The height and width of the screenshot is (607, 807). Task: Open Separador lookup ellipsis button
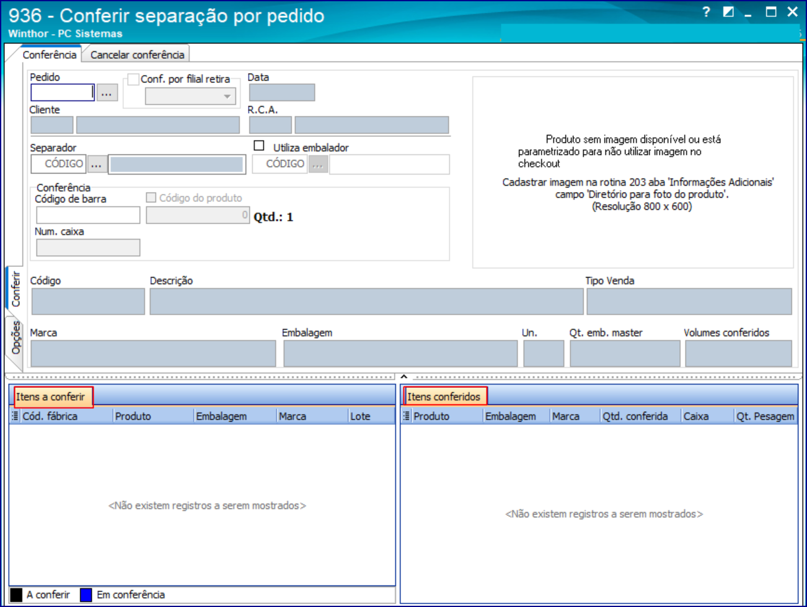97,164
